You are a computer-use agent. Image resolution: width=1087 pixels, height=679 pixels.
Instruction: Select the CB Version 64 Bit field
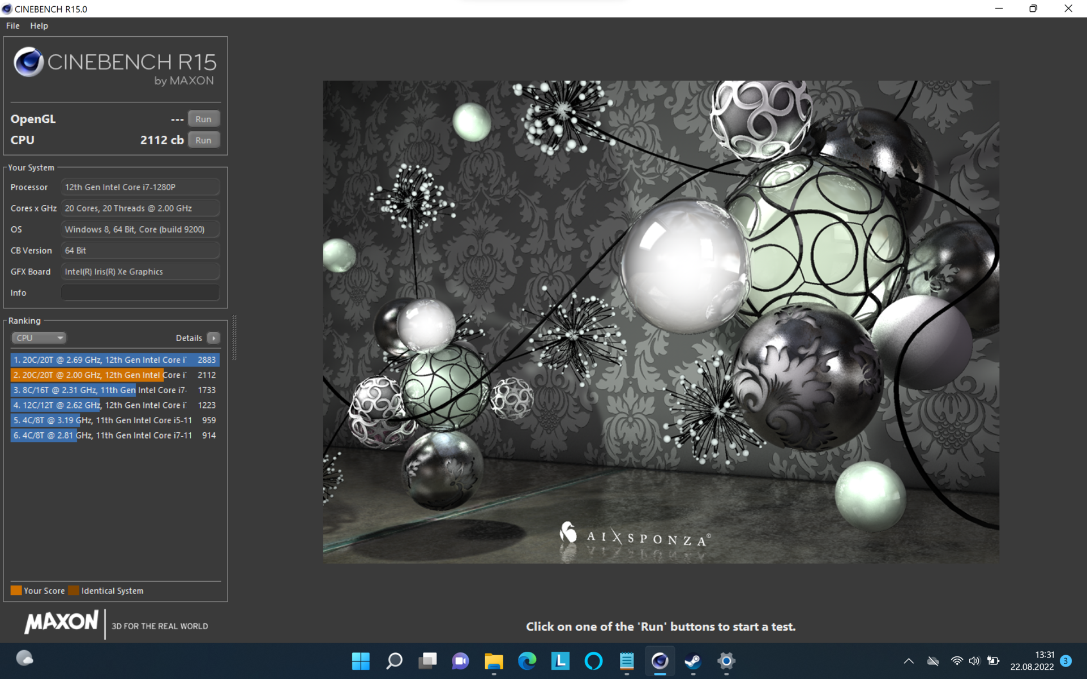[x=140, y=250]
